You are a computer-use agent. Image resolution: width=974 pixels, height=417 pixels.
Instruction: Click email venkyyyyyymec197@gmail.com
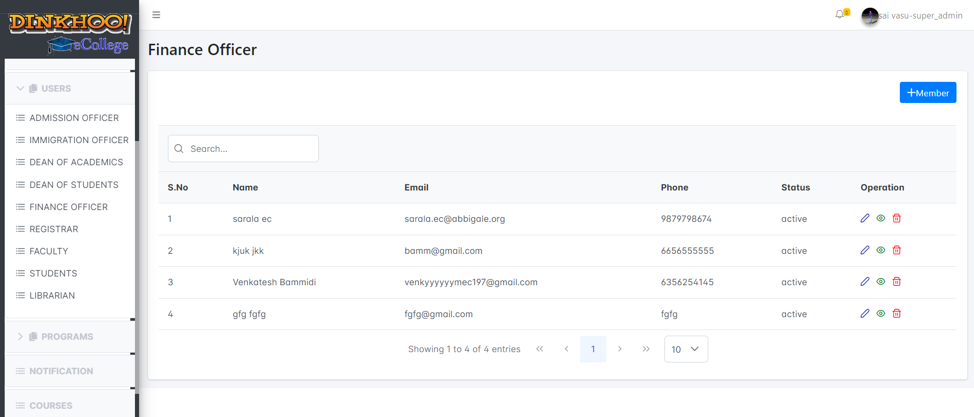471,282
